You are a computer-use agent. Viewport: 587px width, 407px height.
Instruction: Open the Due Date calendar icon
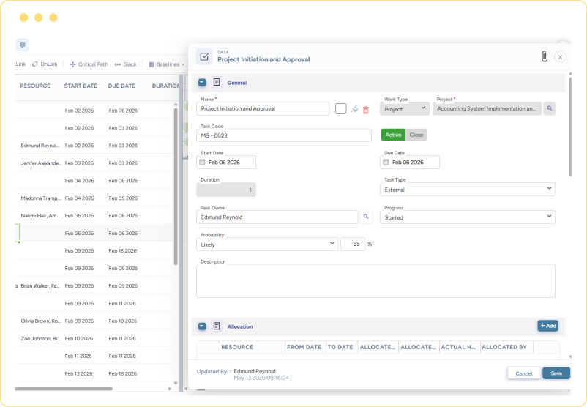click(386, 162)
